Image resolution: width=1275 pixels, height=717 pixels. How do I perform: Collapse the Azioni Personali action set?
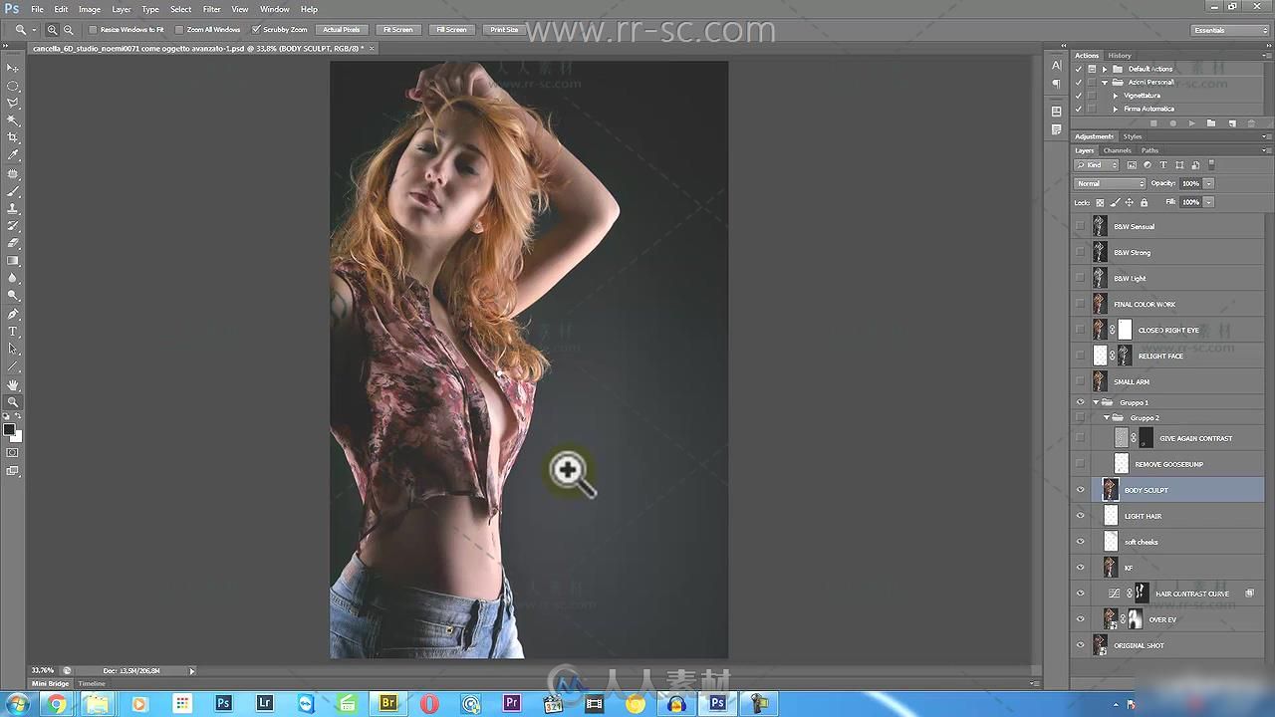(1105, 82)
